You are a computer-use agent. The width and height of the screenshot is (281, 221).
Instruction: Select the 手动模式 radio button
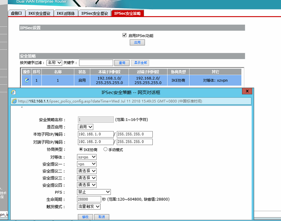105,149
